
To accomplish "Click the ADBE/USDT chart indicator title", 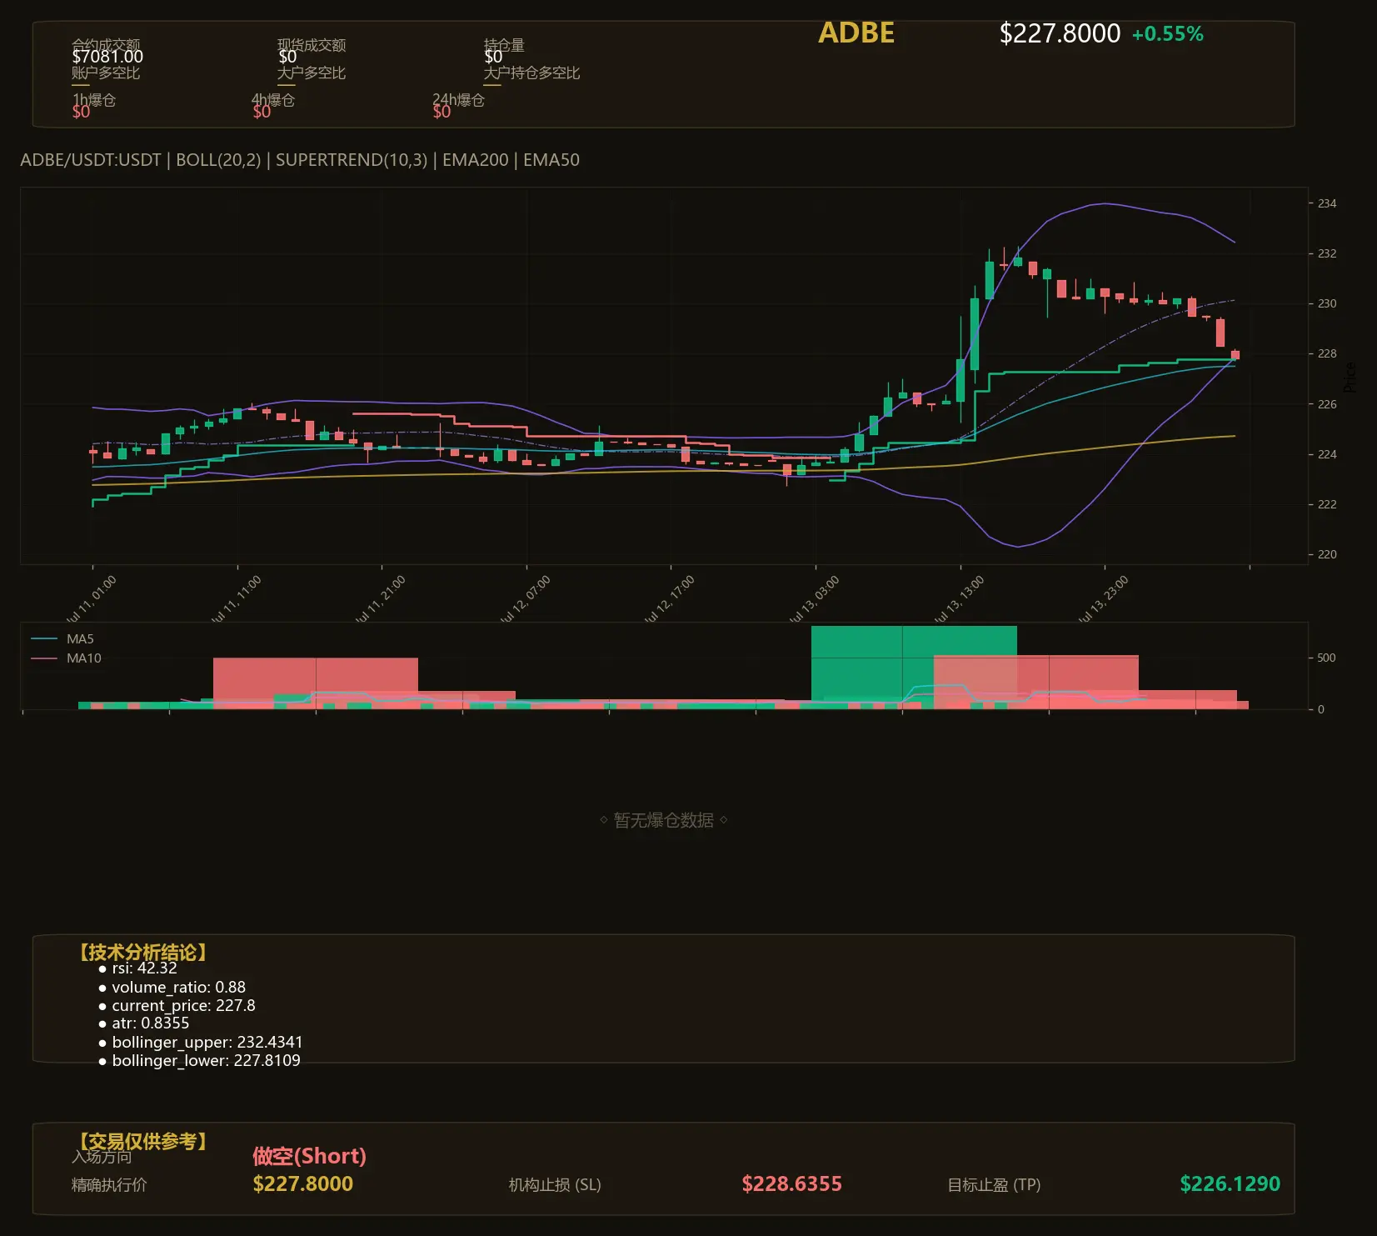I will 300,160.
